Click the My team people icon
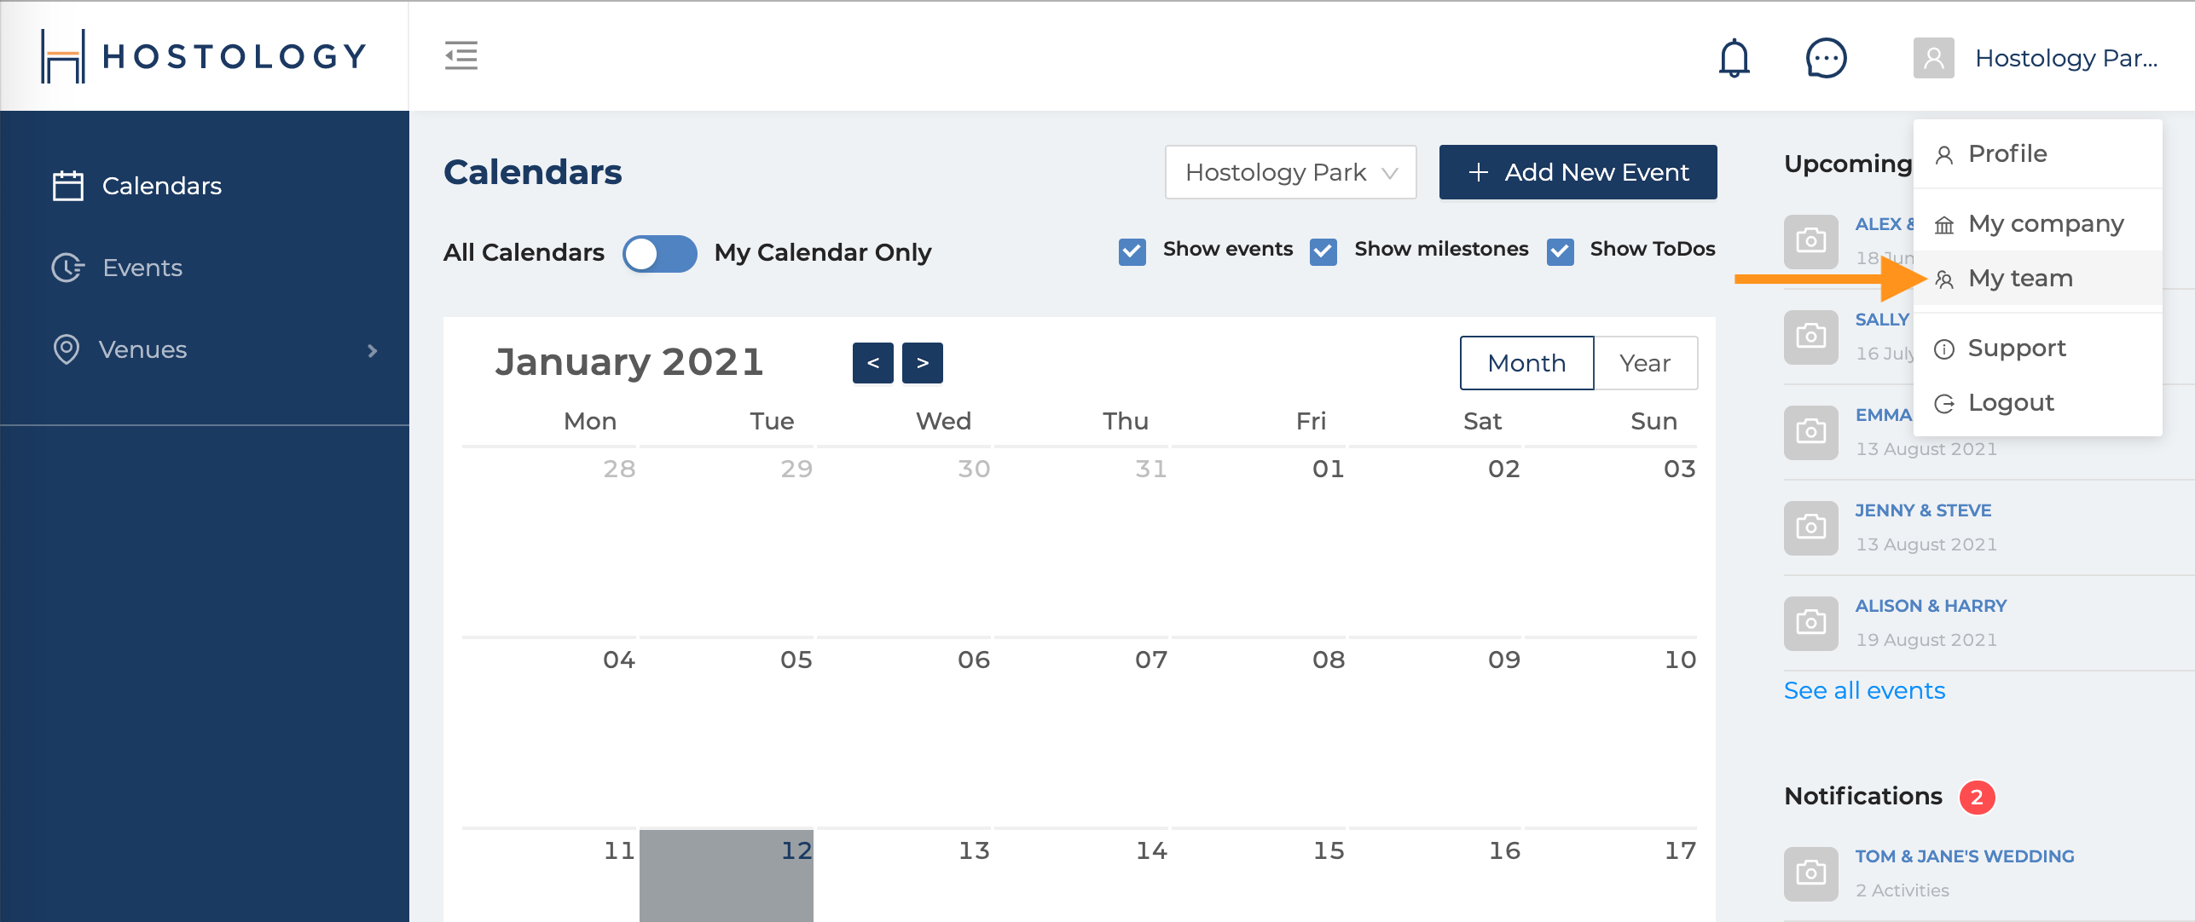Viewport: 2195px width, 922px height. coord(1943,279)
